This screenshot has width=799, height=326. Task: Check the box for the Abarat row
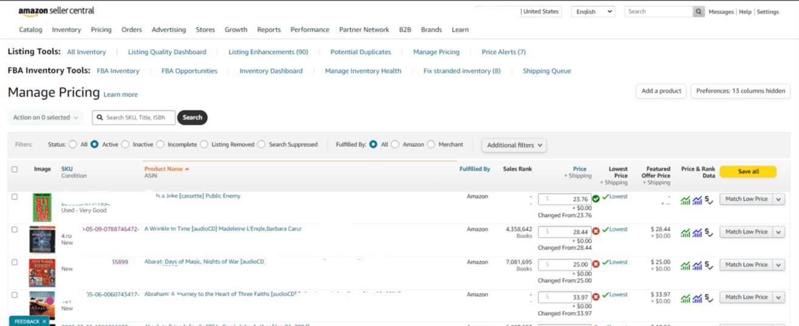coord(15,262)
